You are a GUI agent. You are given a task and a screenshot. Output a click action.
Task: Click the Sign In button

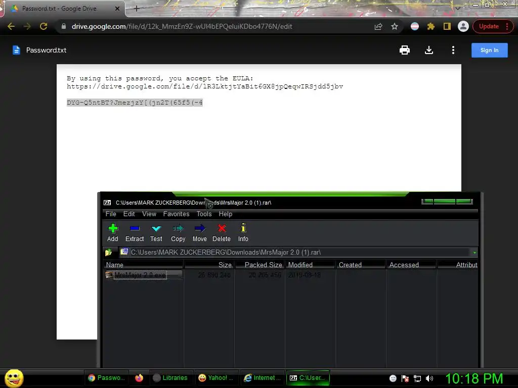(489, 50)
